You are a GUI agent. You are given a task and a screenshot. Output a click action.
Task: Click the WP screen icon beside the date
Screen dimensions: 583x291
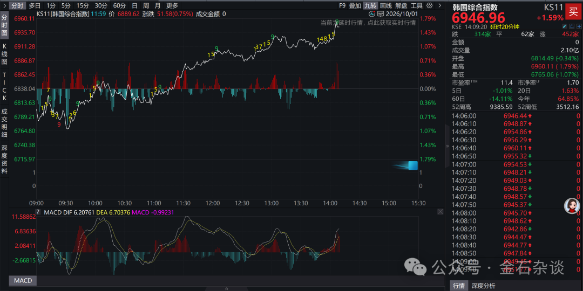pyautogui.click(x=381, y=14)
